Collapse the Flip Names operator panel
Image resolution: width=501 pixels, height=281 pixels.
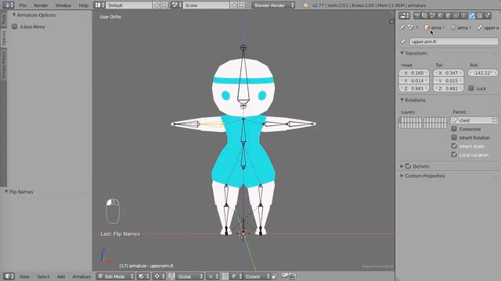19,192
